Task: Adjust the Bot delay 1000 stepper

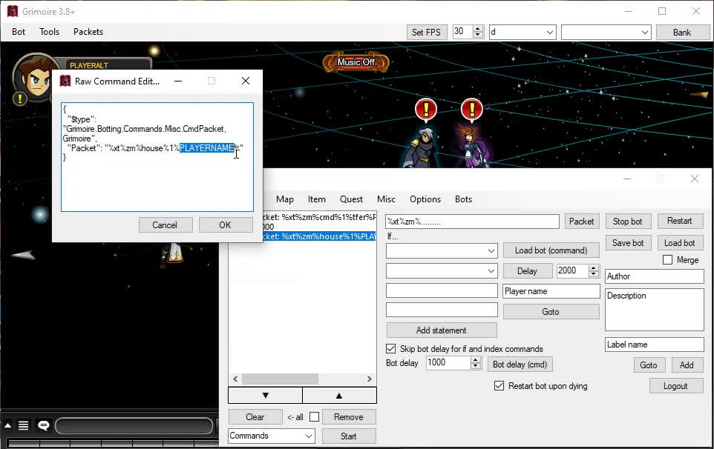Action: point(476,362)
